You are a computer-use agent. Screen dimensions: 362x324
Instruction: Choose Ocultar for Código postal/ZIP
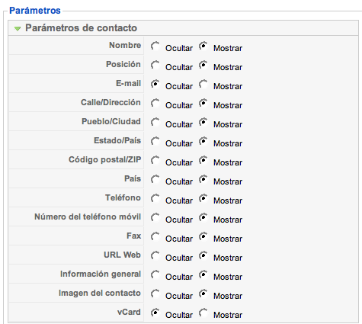(155, 160)
